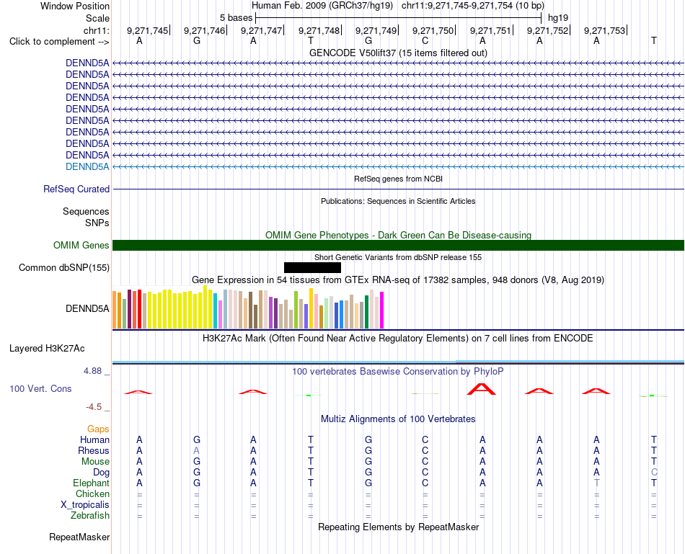Open the RepeatMasker track label
The image size is (685, 554).
[x=79, y=537]
